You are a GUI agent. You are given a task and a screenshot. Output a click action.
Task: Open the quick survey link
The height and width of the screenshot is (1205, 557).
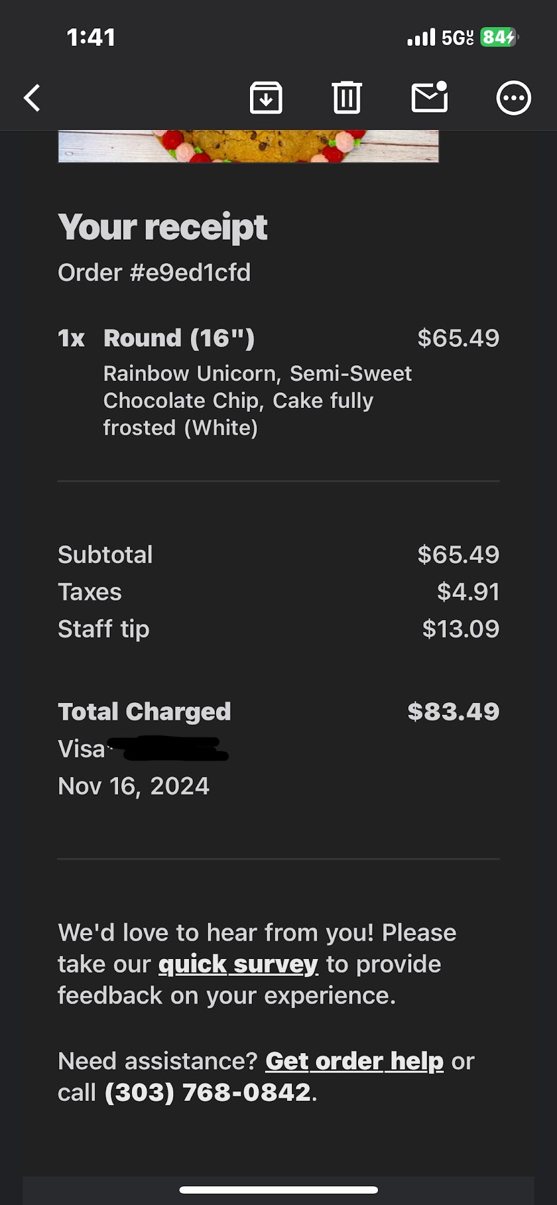point(238,964)
